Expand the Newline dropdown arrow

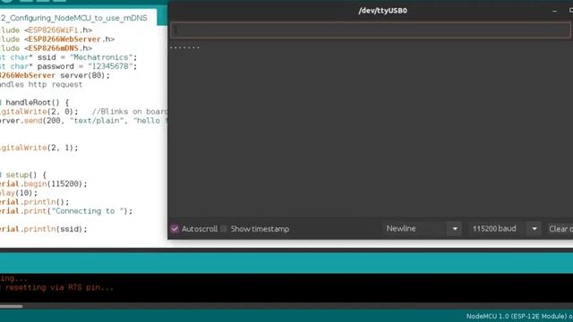[x=455, y=229]
